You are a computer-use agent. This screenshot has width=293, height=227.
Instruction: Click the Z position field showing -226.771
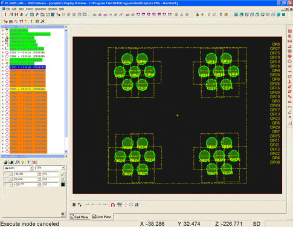25,185
